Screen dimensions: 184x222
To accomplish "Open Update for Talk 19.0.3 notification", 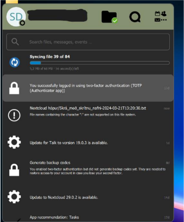I will click(x=88, y=143).
